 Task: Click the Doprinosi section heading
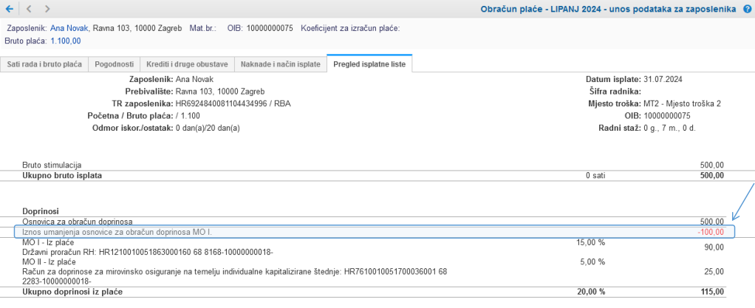[x=41, y=211]
